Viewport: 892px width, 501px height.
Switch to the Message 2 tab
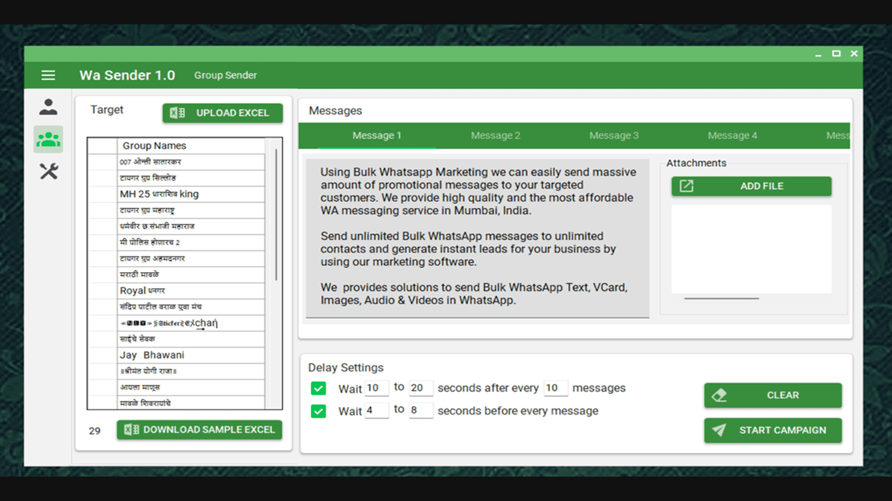[495, 136]
